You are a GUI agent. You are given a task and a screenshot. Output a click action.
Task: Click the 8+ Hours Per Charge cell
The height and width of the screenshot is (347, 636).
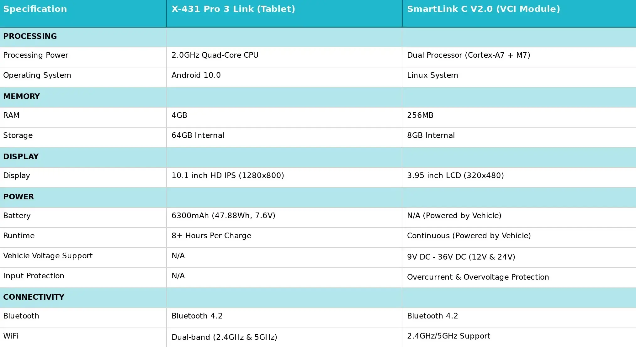click(211, 236)
